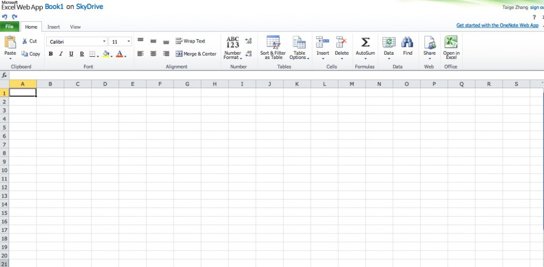This screenshot has height=267, width=544.
Task: Click the sign out link
Action: click(x=537, y=7)
